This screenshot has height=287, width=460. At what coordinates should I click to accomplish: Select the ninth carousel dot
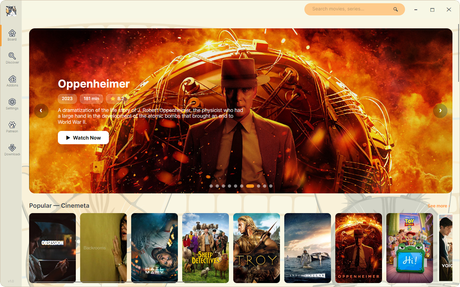pos(264,186)
